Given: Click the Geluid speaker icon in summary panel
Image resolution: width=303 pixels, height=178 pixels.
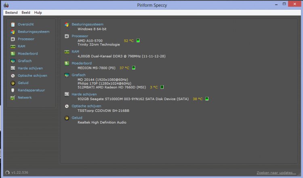Looking at the screenshot, I should [67, 118].
